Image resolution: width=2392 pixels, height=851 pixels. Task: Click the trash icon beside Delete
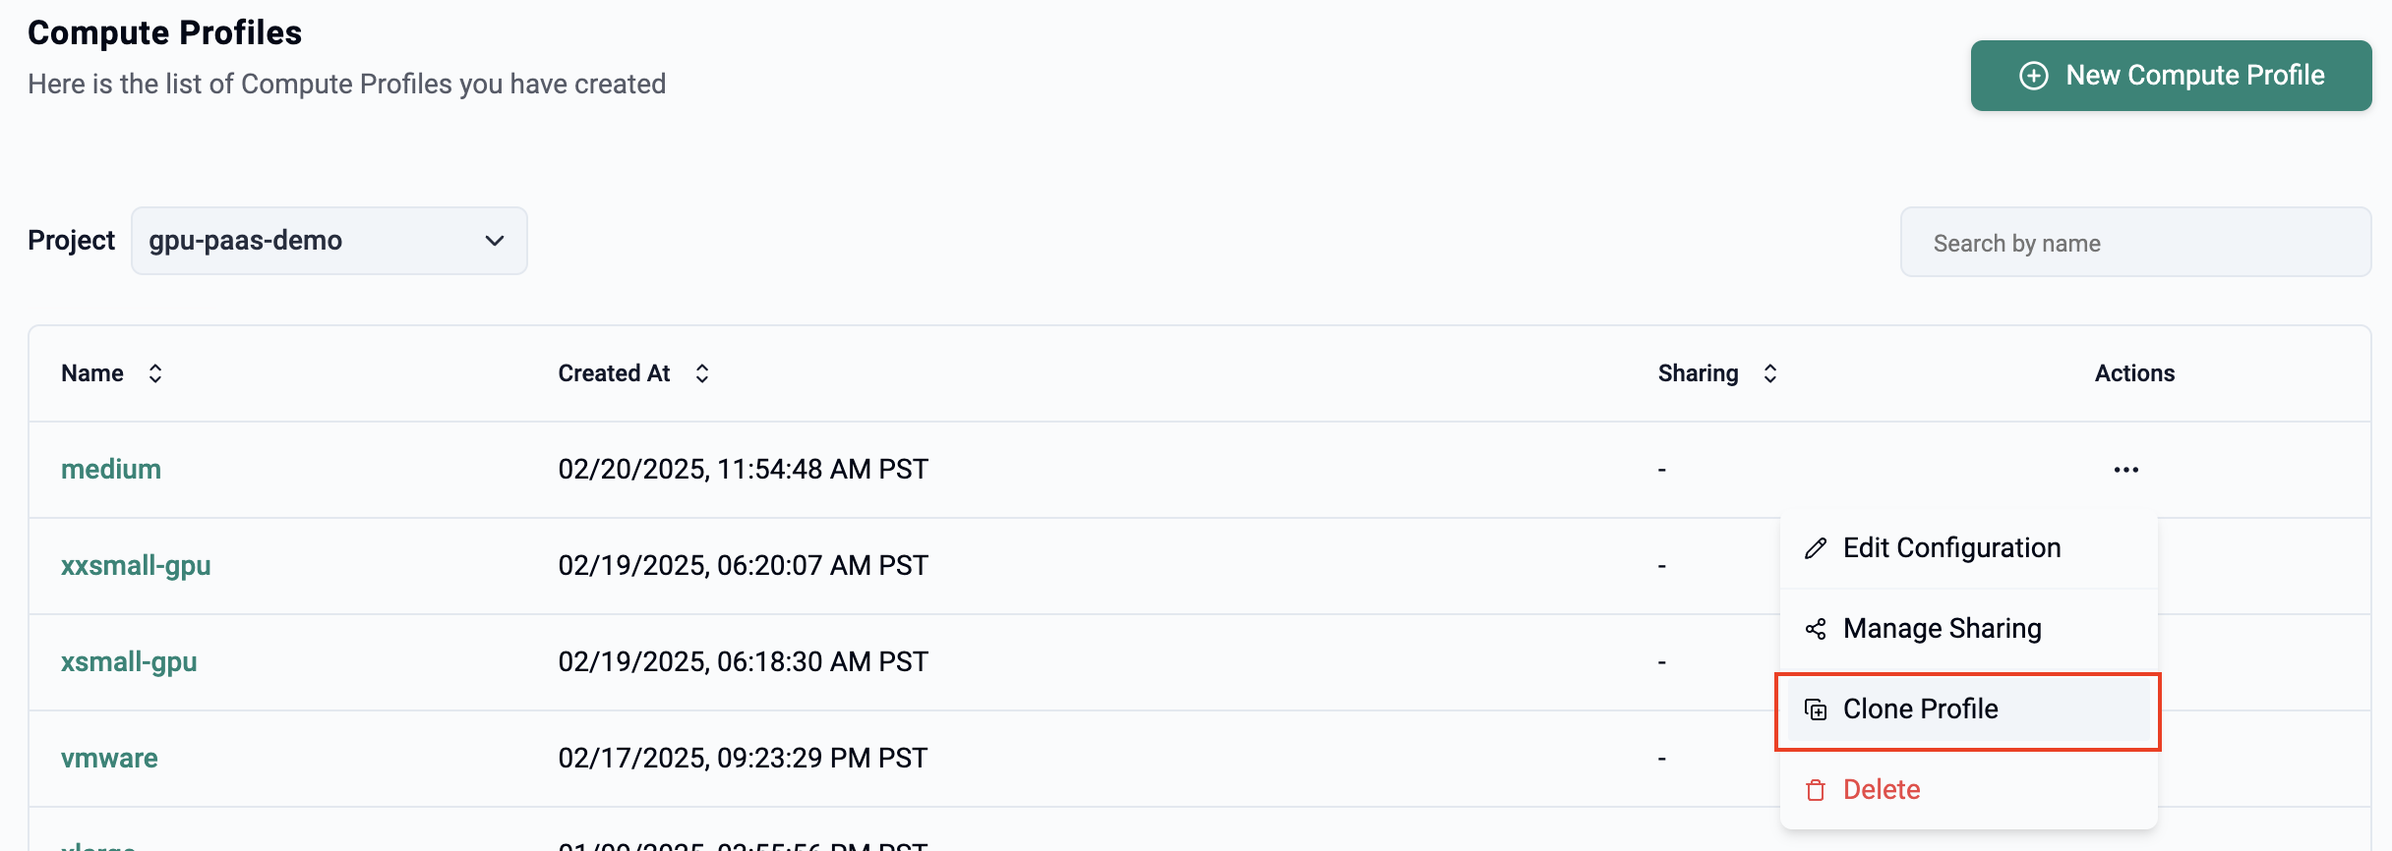1816,790
